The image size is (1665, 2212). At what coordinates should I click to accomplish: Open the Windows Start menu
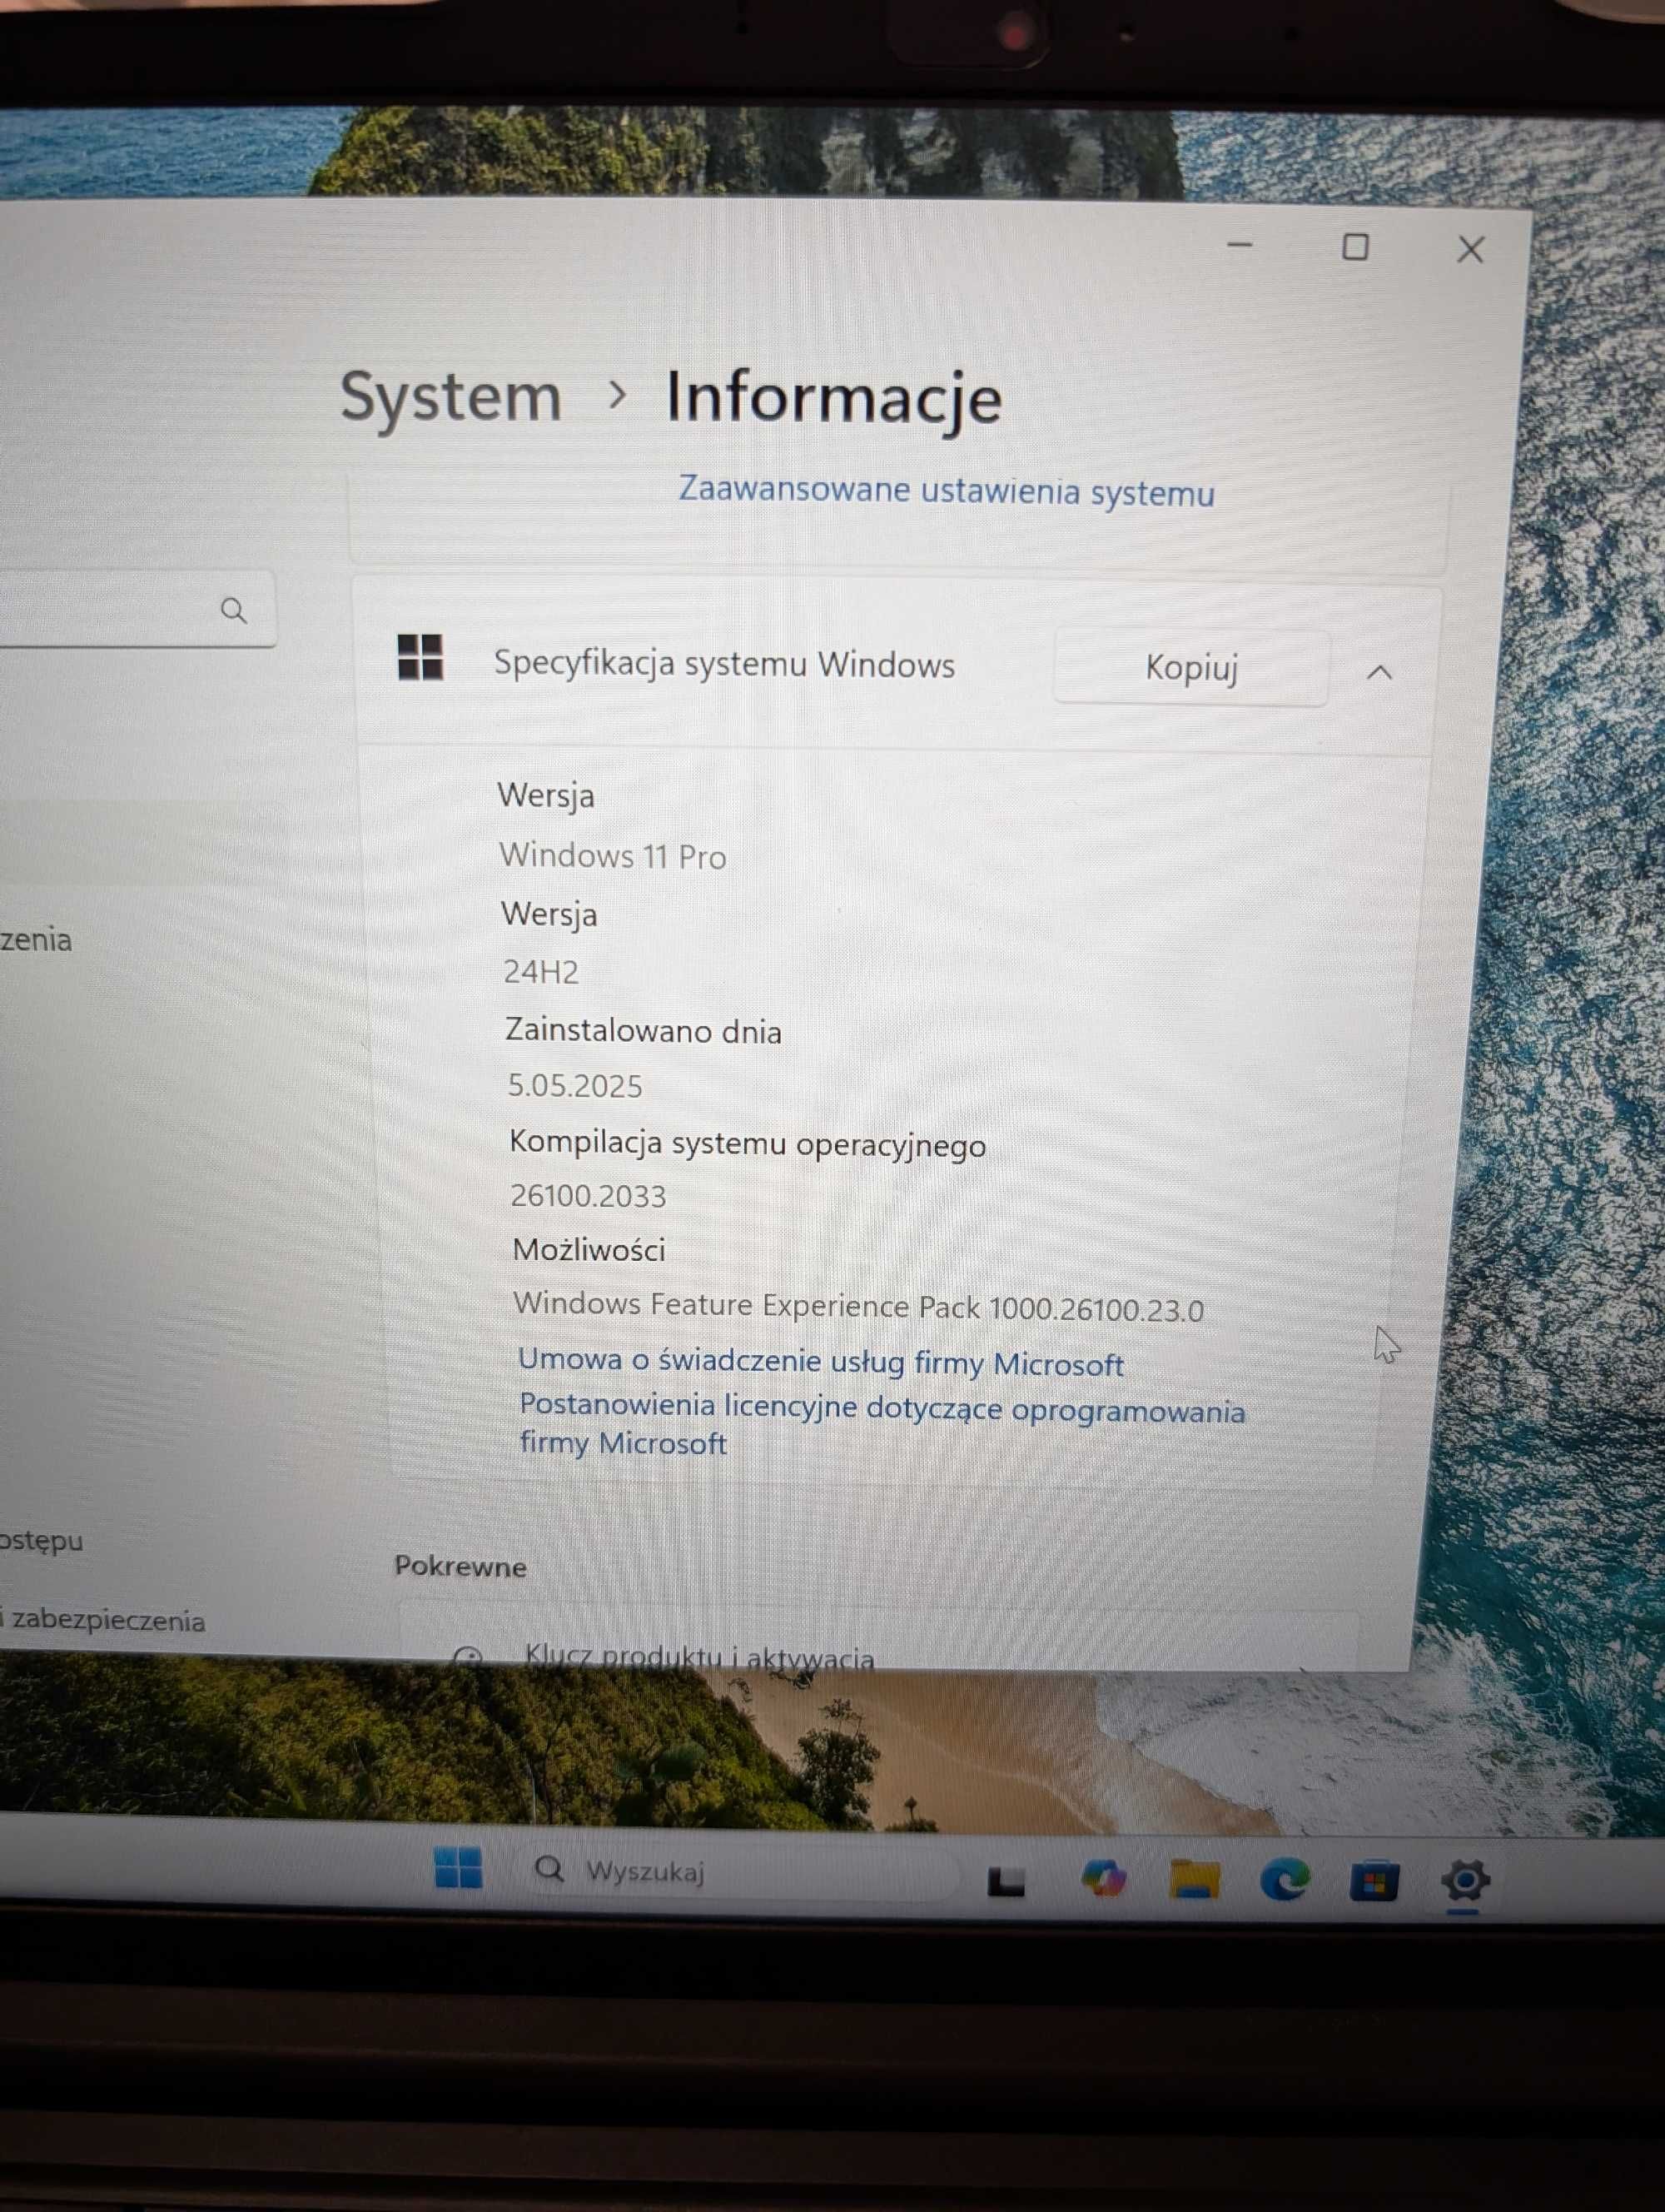click(458, 1867)
